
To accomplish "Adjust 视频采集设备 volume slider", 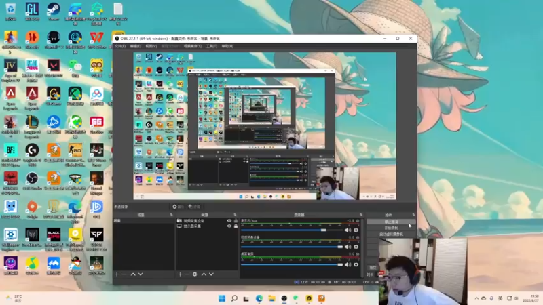I will click(292, 247).
